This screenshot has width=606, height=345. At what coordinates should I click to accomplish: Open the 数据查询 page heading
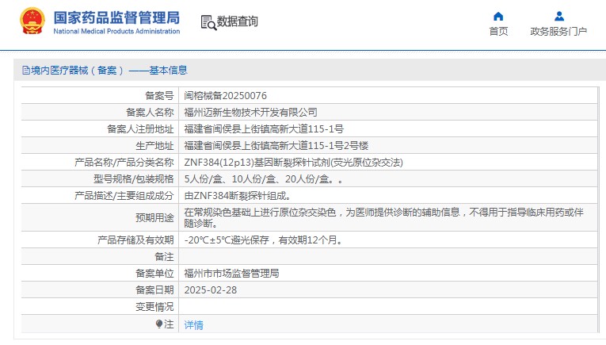coord(237,21)
